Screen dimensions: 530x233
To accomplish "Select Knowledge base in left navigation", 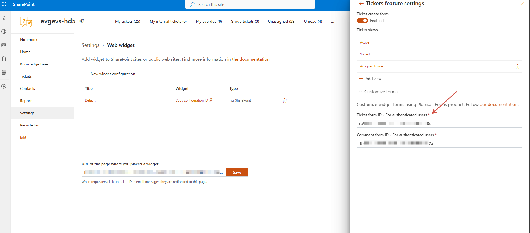I will coord(34,64).
